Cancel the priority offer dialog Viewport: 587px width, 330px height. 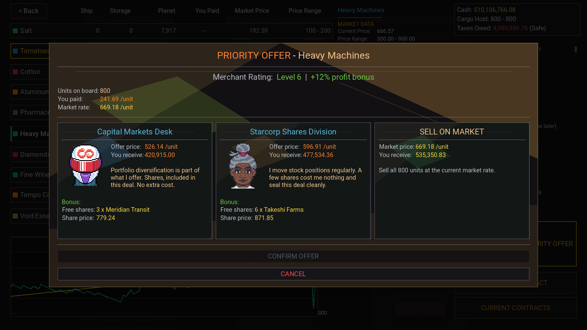(293, 274)
